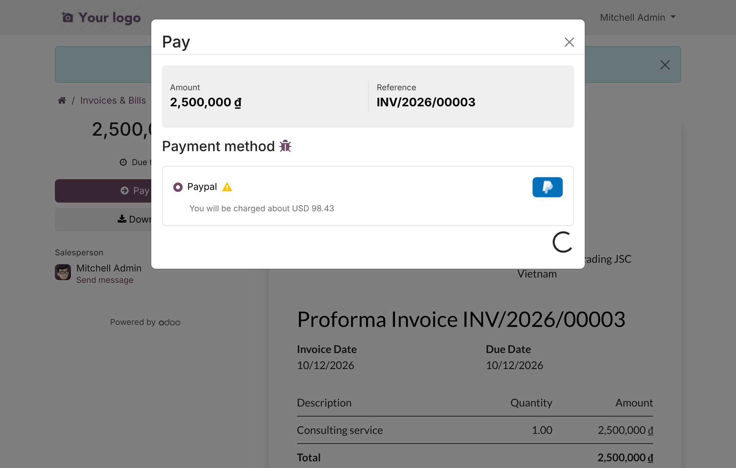Click the Proforma Invoice INV/2026/00003 heading
736x468 pixels.
point(461,319)
